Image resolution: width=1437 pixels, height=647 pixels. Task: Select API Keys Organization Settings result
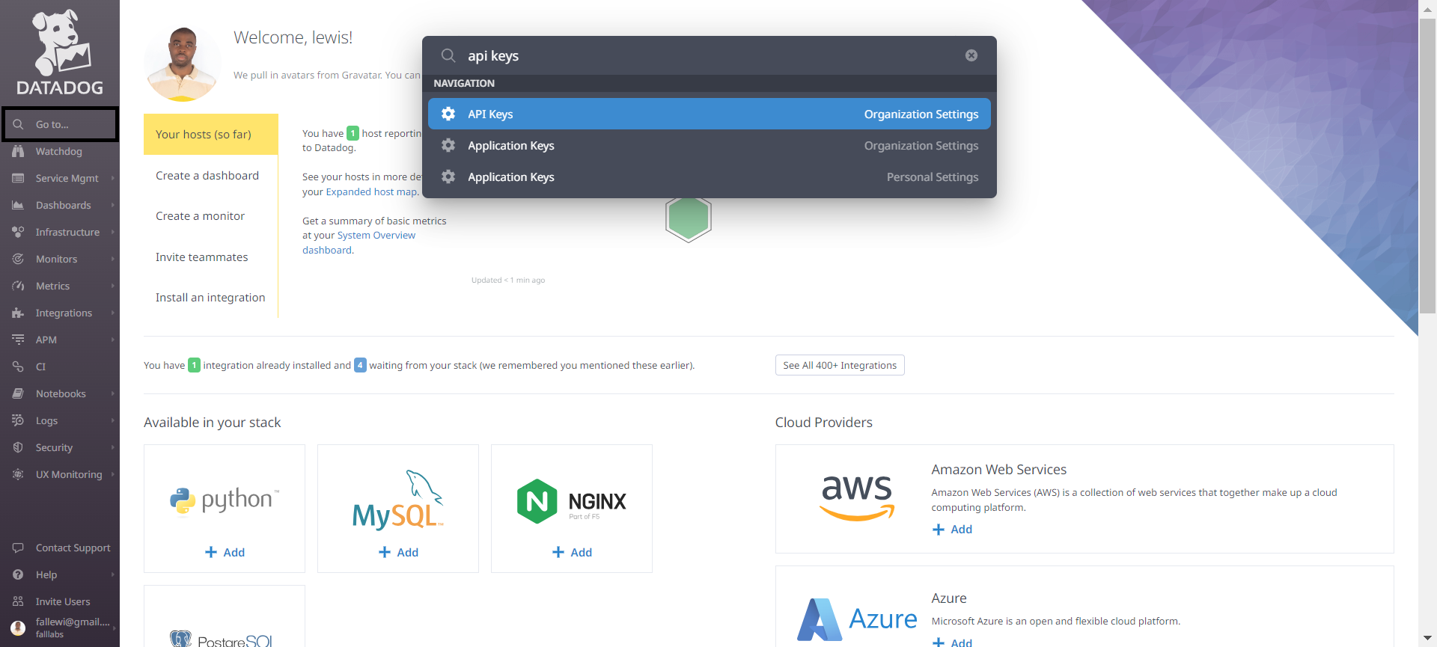tap(709, 114)
